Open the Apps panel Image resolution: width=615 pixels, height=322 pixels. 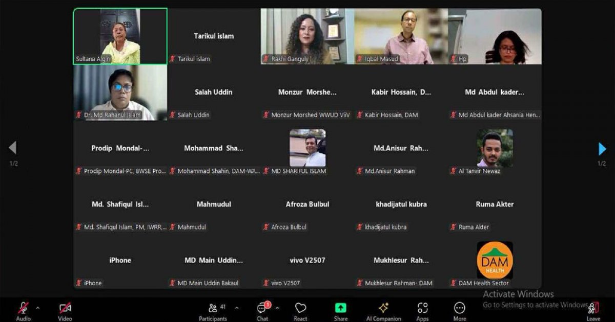(422, 308)
